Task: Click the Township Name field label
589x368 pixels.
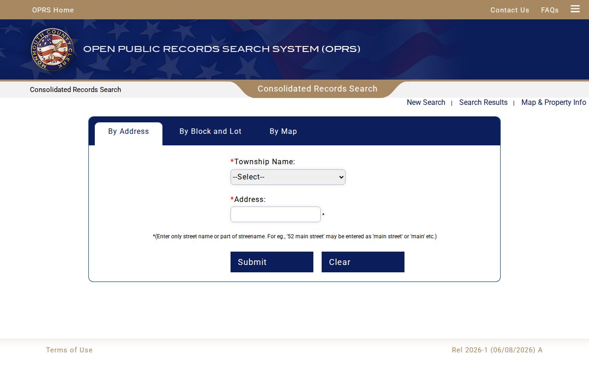Action: pyautogui.click(x=263, y=162)
